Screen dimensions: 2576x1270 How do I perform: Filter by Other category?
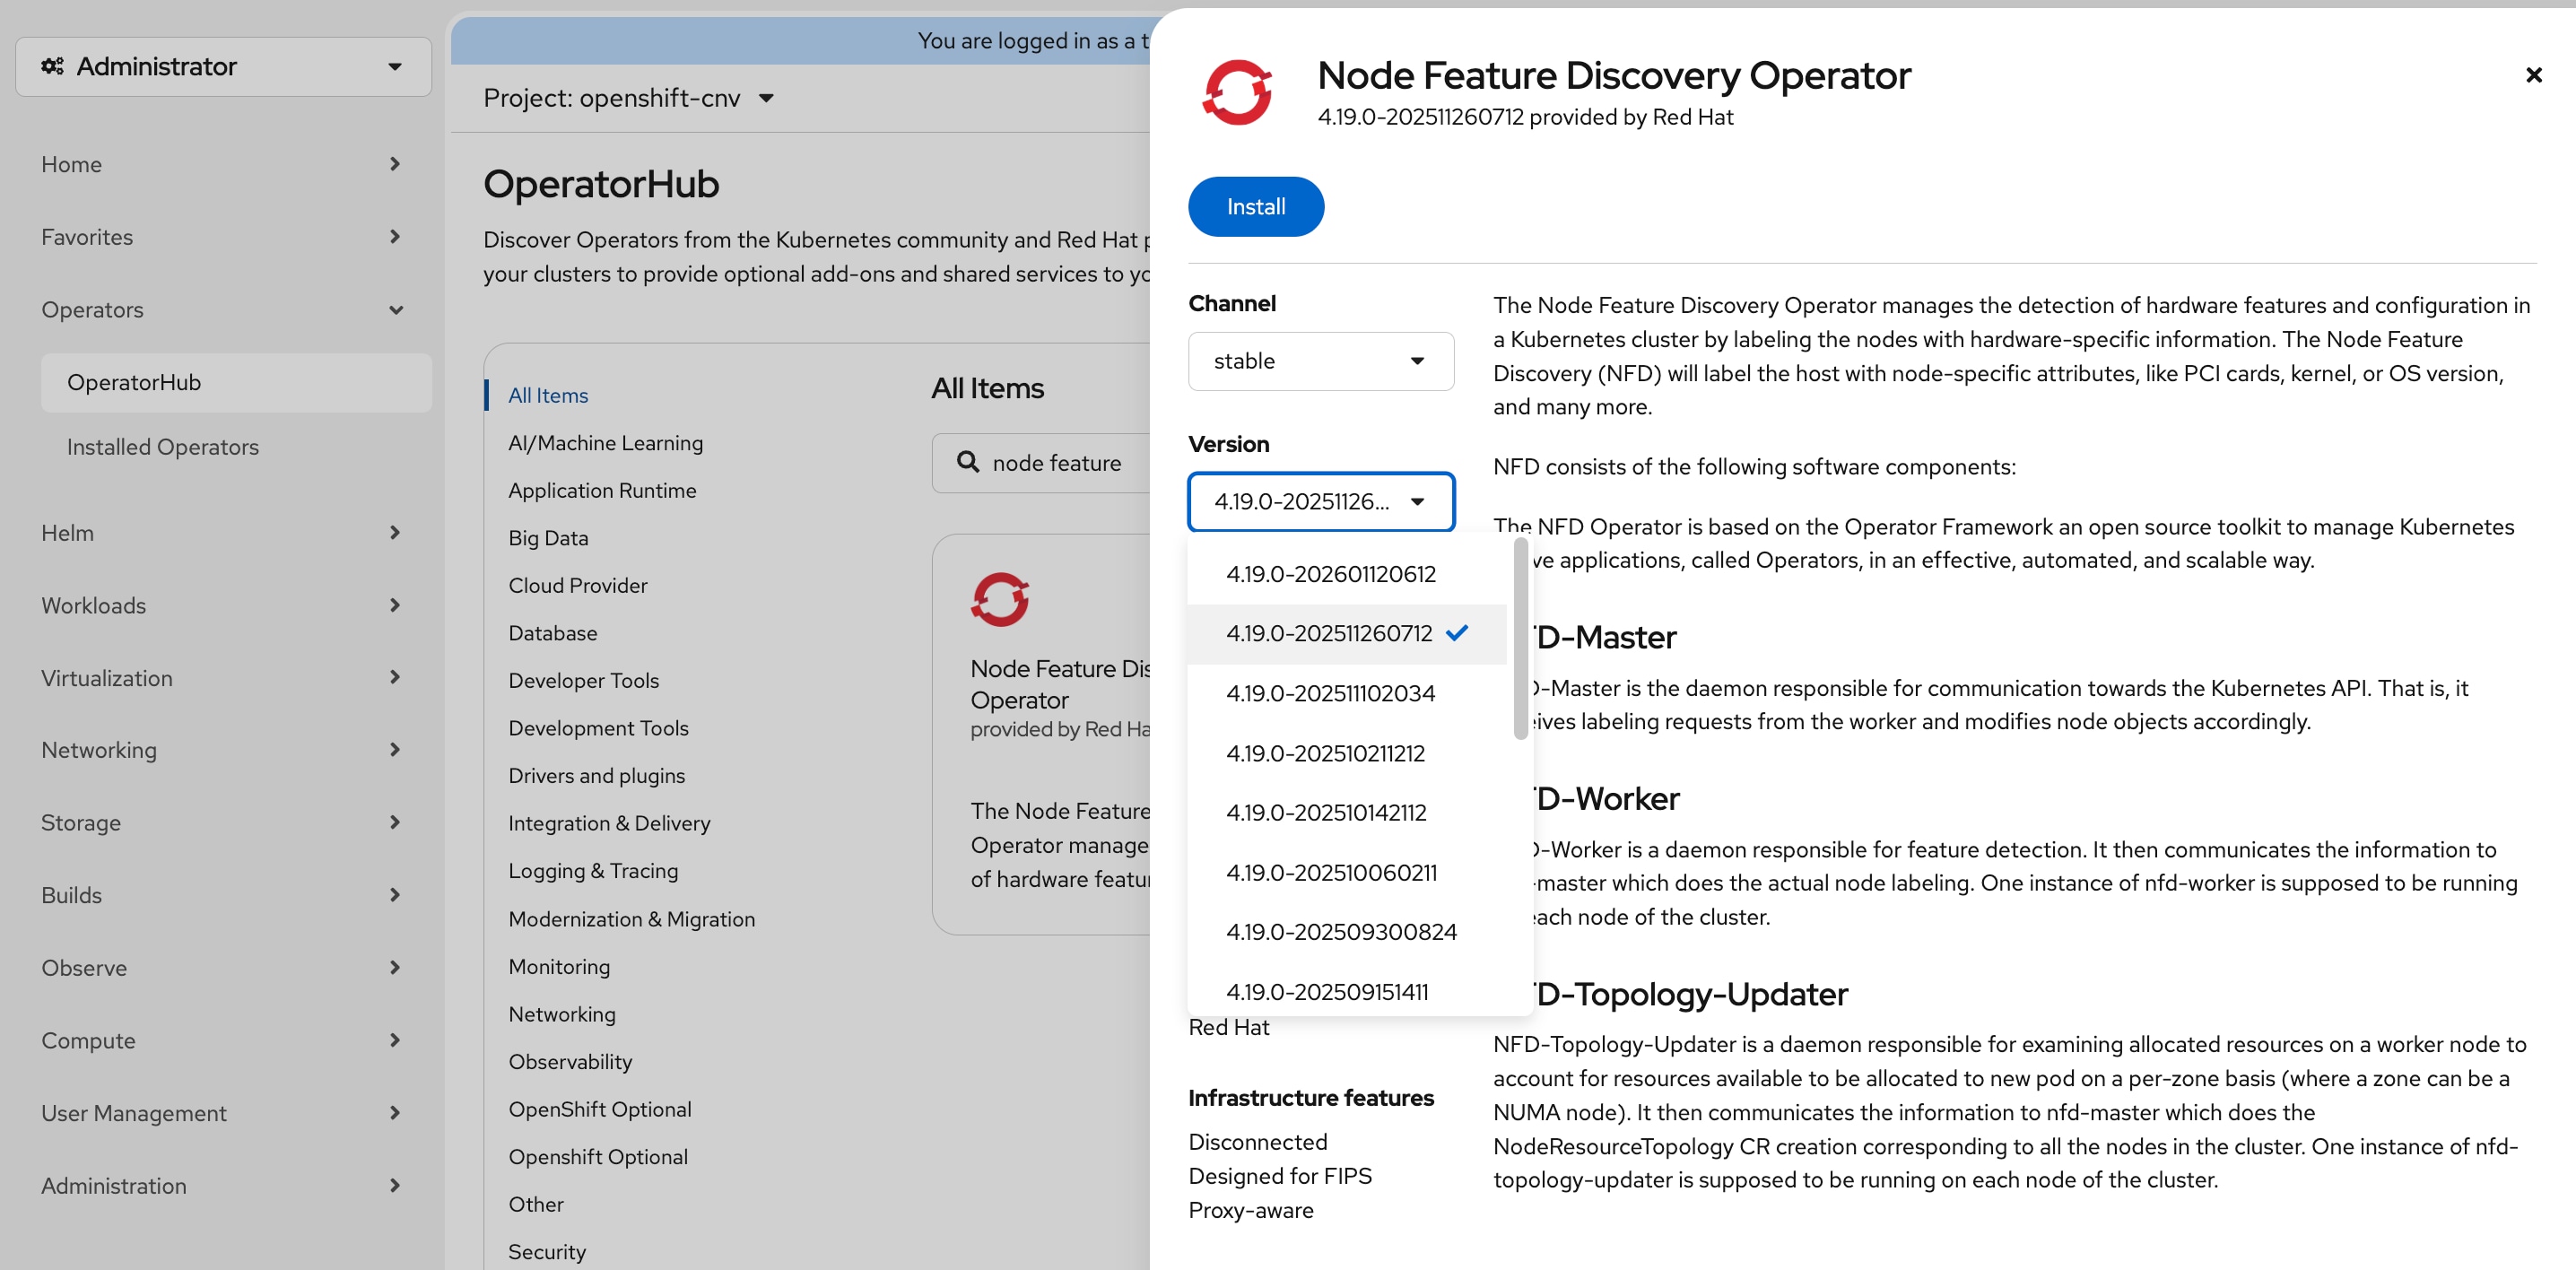535,1204
